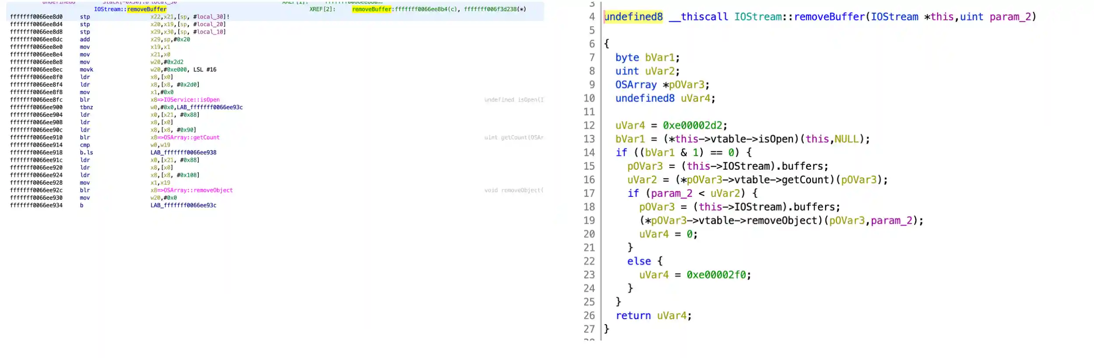Viewport: 1094px width, 358px height.
Task: Click operand w20,#0xe000, LSL #16
Action: [184, 70]
